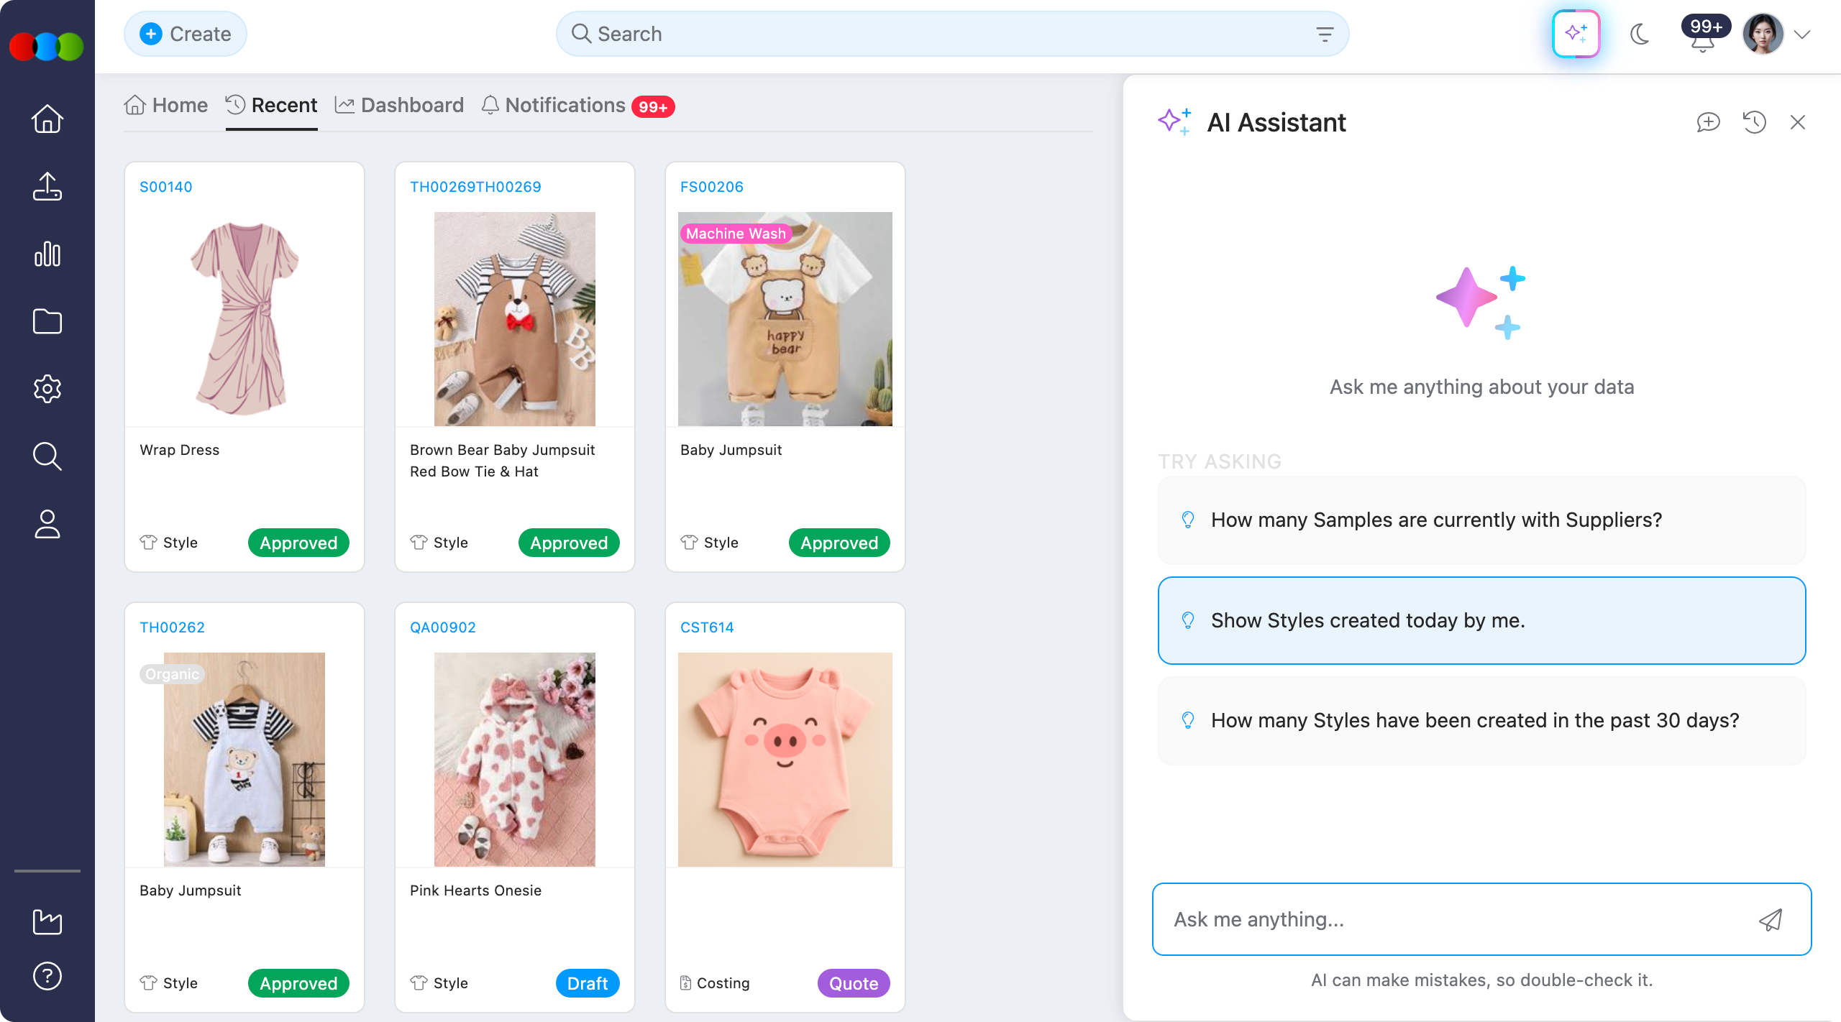
Task: Open the Notifications tab
Action: click(x=565, y=105)
